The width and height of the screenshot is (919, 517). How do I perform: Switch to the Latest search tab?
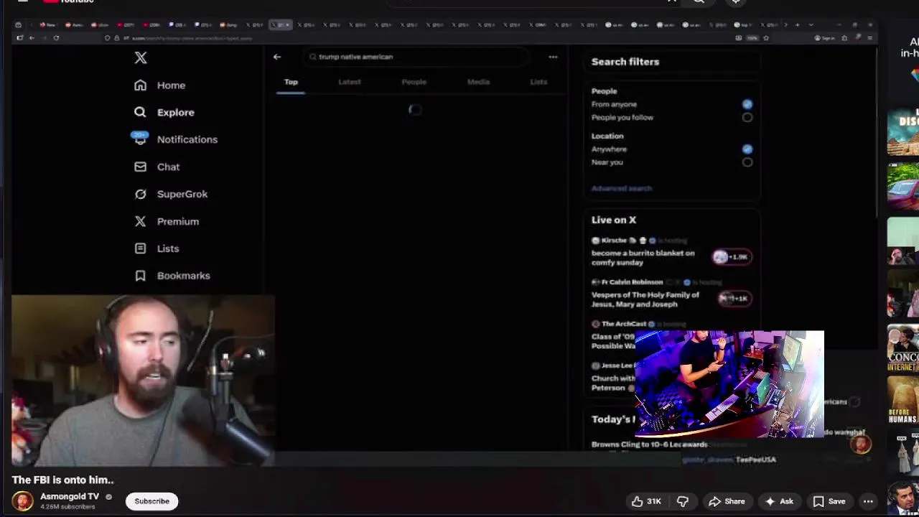point(350,82)
